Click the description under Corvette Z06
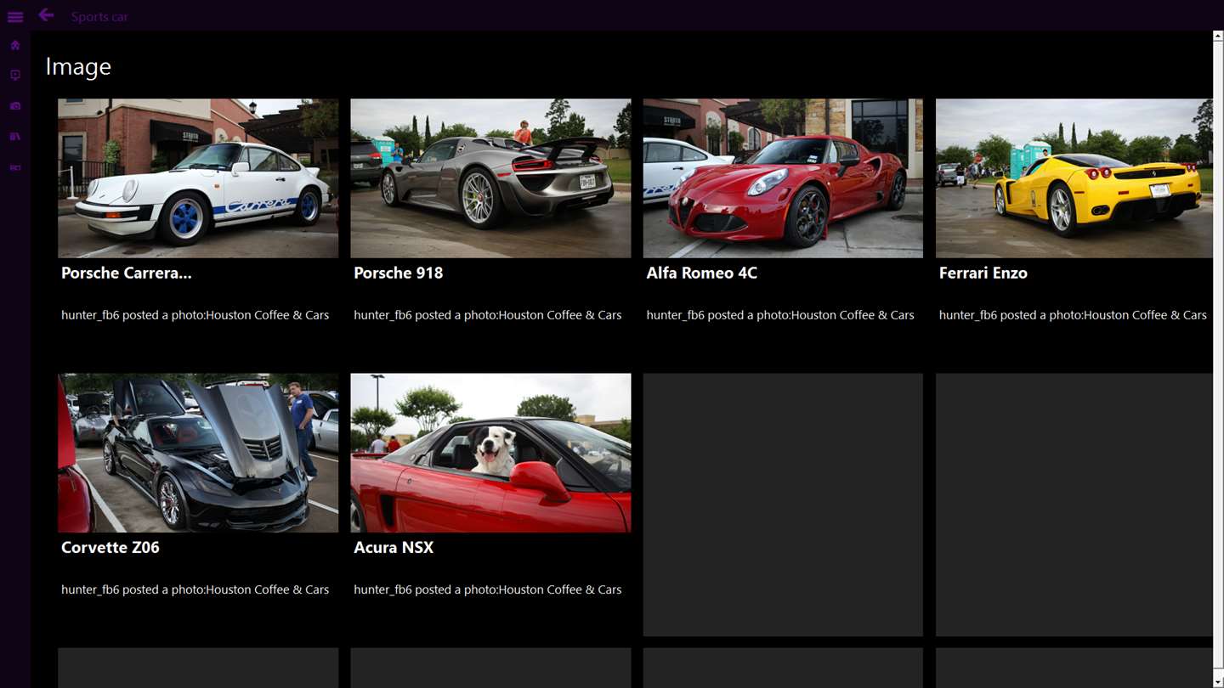The width and height of the screenshot is (1224, 688). point(195,589)
